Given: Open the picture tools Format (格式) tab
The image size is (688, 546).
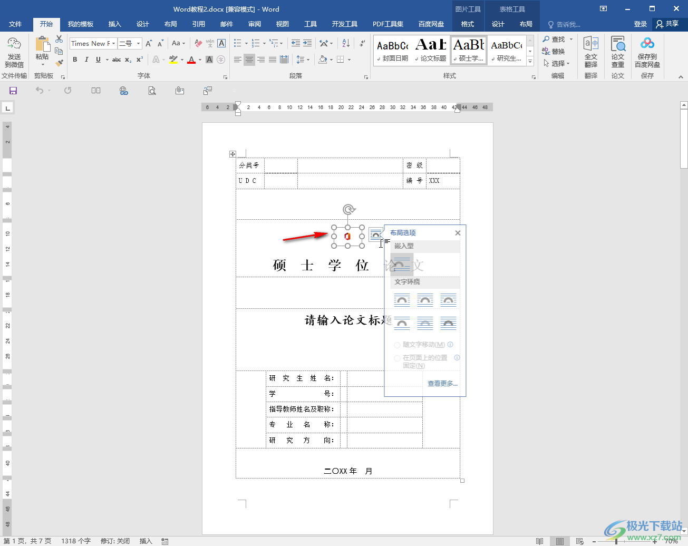Looking at the screenshot, I should tap(467, 24).
